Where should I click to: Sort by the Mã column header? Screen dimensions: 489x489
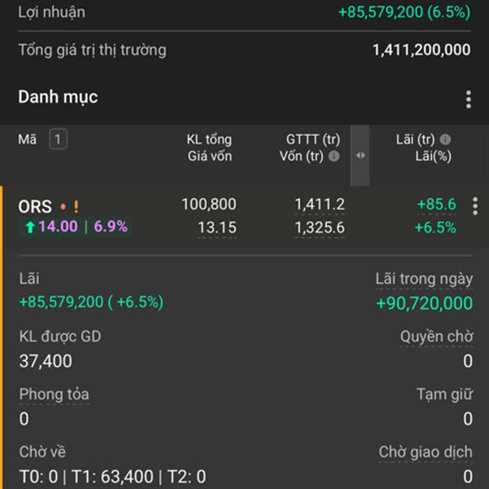click(x=28, y=139)
